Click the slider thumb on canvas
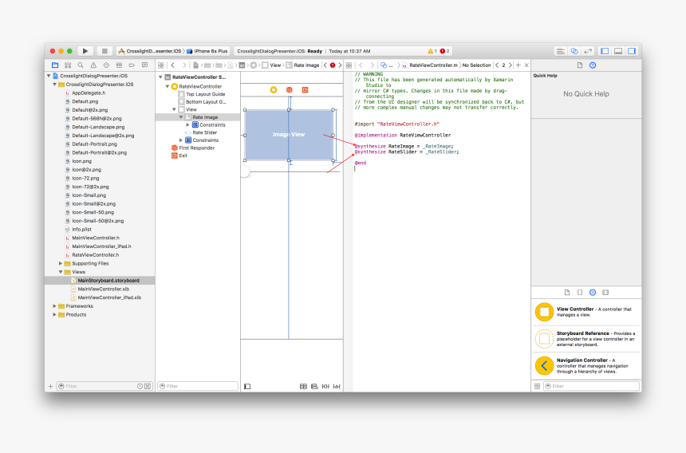Viewport: 686px width, 453px height. 245,171
